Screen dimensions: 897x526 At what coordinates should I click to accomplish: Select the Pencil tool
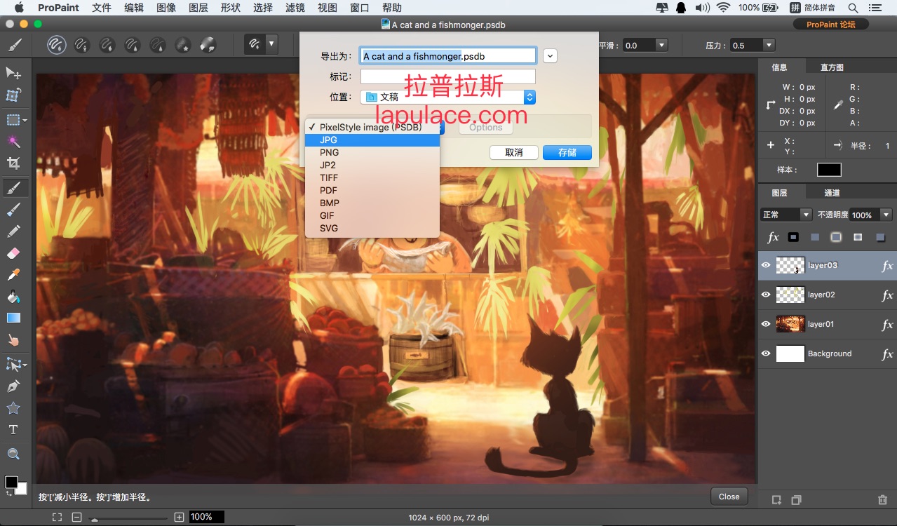[13, 231]
